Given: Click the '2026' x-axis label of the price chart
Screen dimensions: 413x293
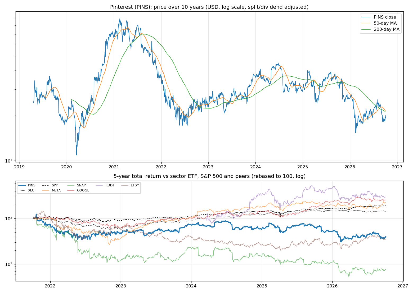Looking at the screenshot, I should [350, 167].
